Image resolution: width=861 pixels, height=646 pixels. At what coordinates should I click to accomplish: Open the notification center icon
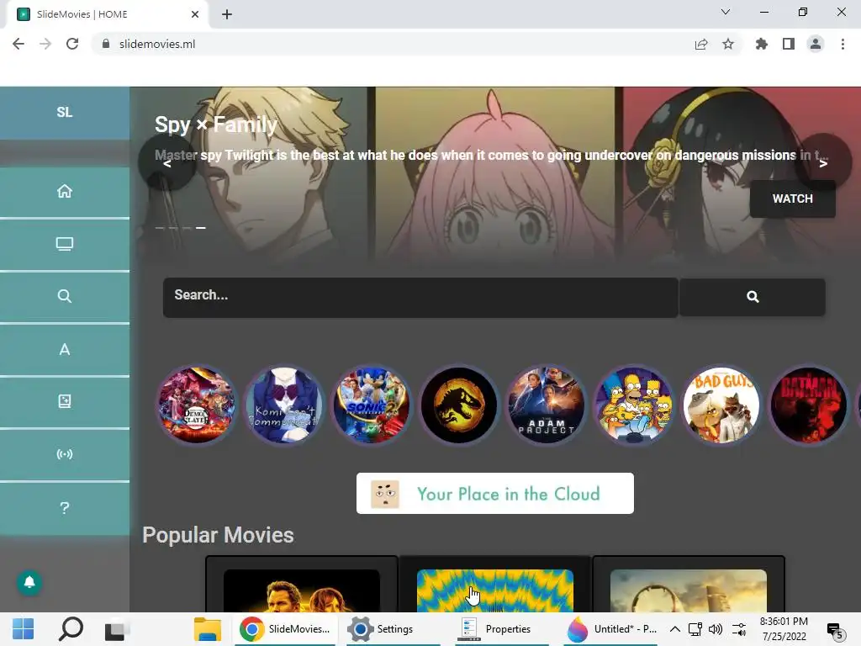coord(835,631)
